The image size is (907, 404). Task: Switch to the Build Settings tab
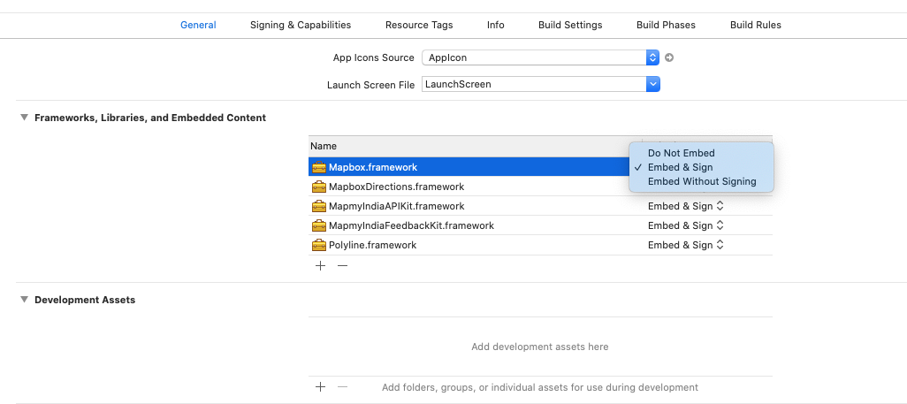tap(570, 25)
